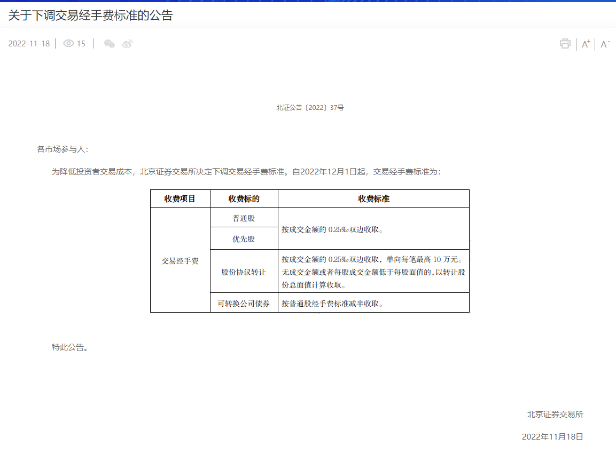Click the 北京证券交易所 signature text
This screenshot has width=616, height=454.
coord(555,415)
